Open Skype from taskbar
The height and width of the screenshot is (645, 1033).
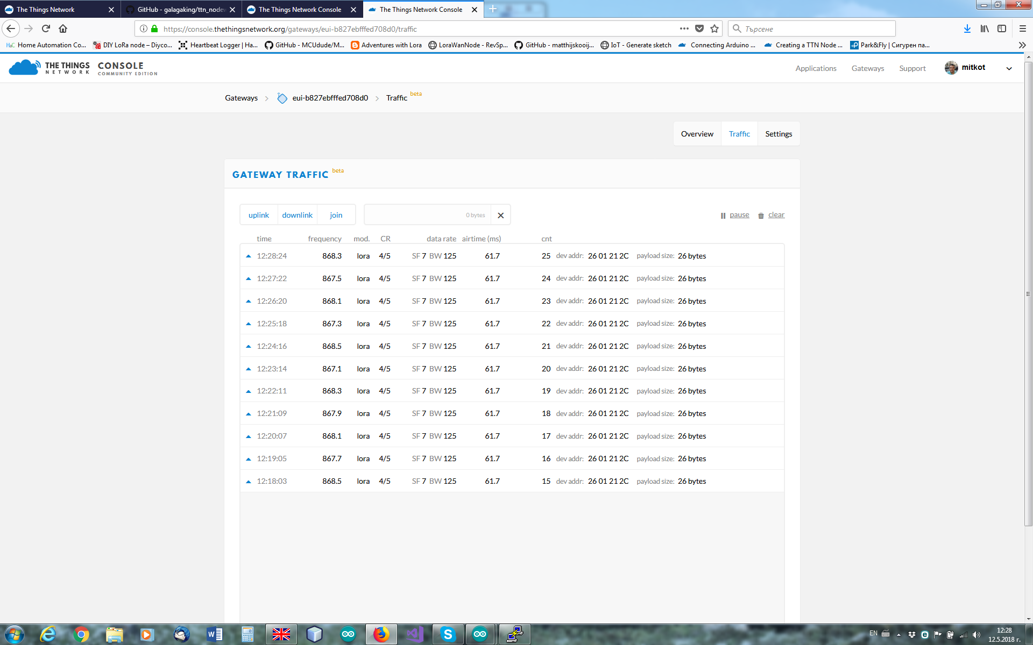click(x=448, y=634)
